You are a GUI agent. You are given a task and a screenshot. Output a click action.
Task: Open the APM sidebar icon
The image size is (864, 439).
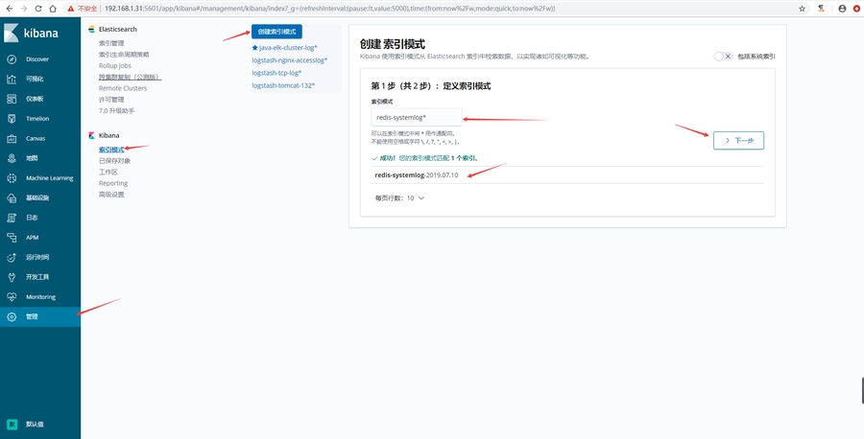pyautogui.click(x=12, y=237)
